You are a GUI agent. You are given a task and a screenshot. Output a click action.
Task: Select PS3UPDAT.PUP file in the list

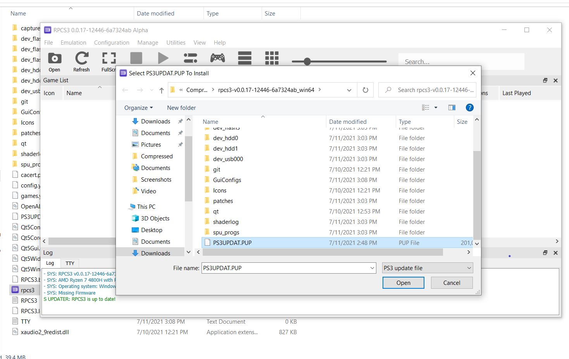(x=337, y=243)
